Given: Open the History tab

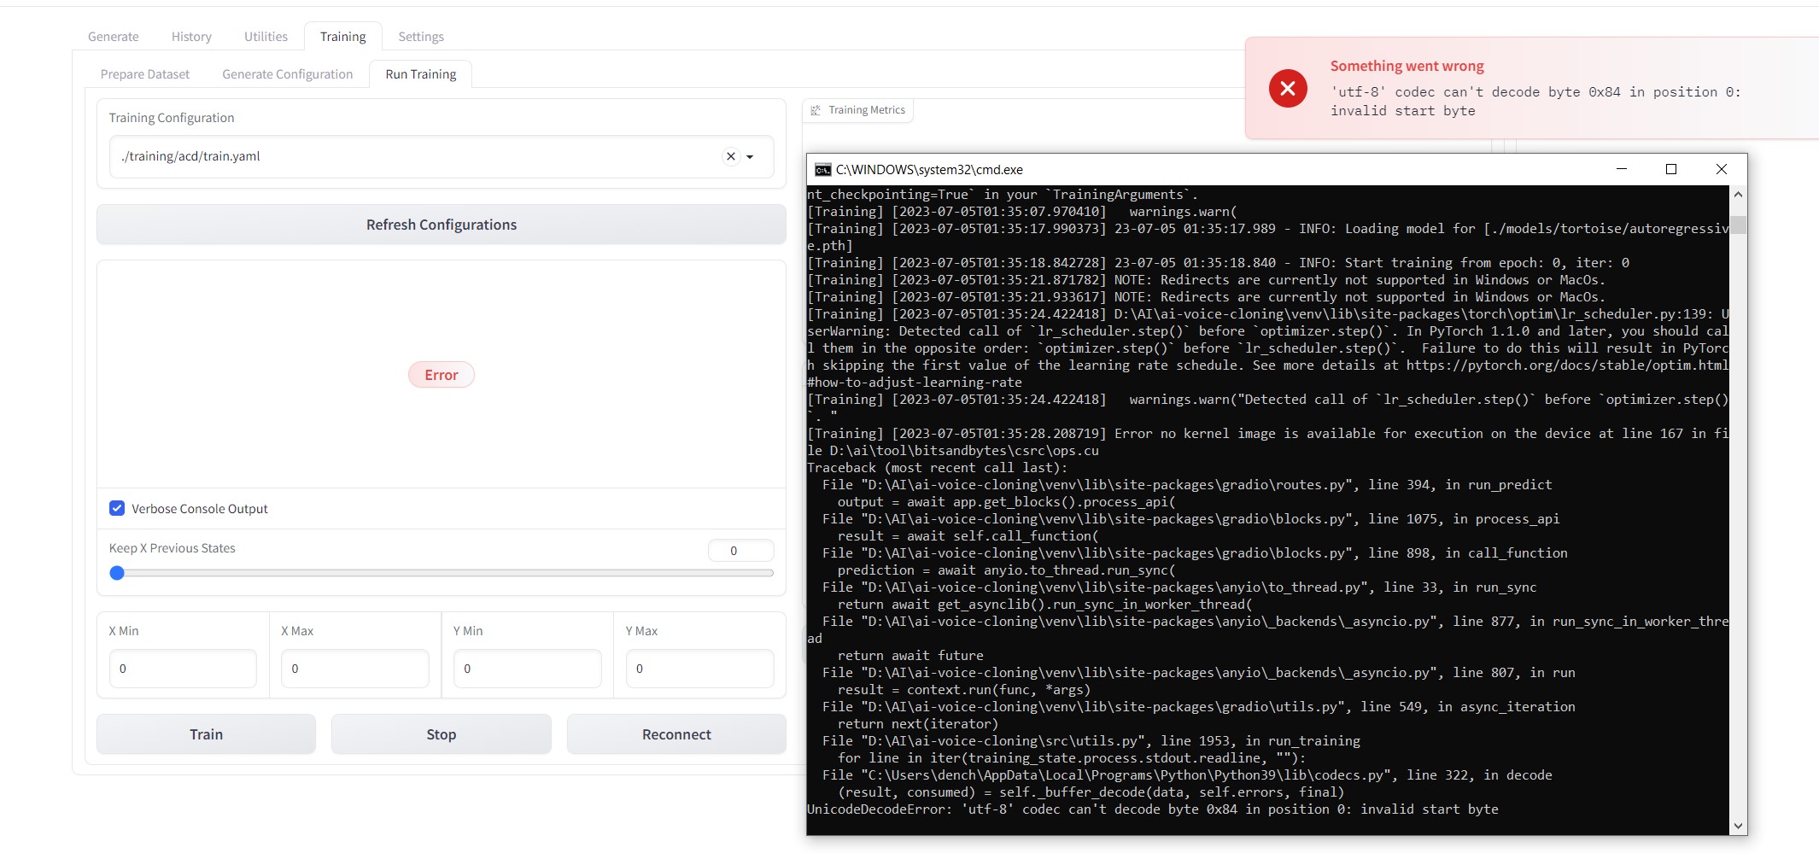Looking at the screenshot, I should click(x=191, y=37).
